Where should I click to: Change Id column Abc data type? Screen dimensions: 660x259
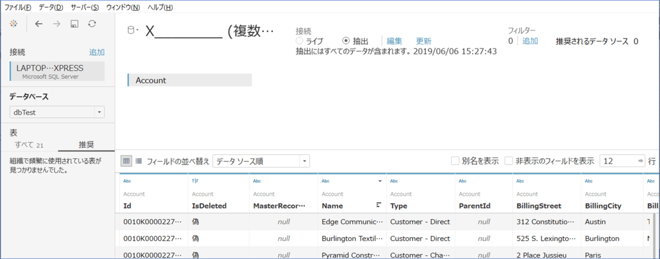pyautogui.click(x=127, y=181)
